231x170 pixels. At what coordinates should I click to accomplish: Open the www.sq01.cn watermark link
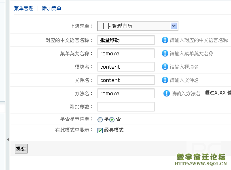coord(201,164)
